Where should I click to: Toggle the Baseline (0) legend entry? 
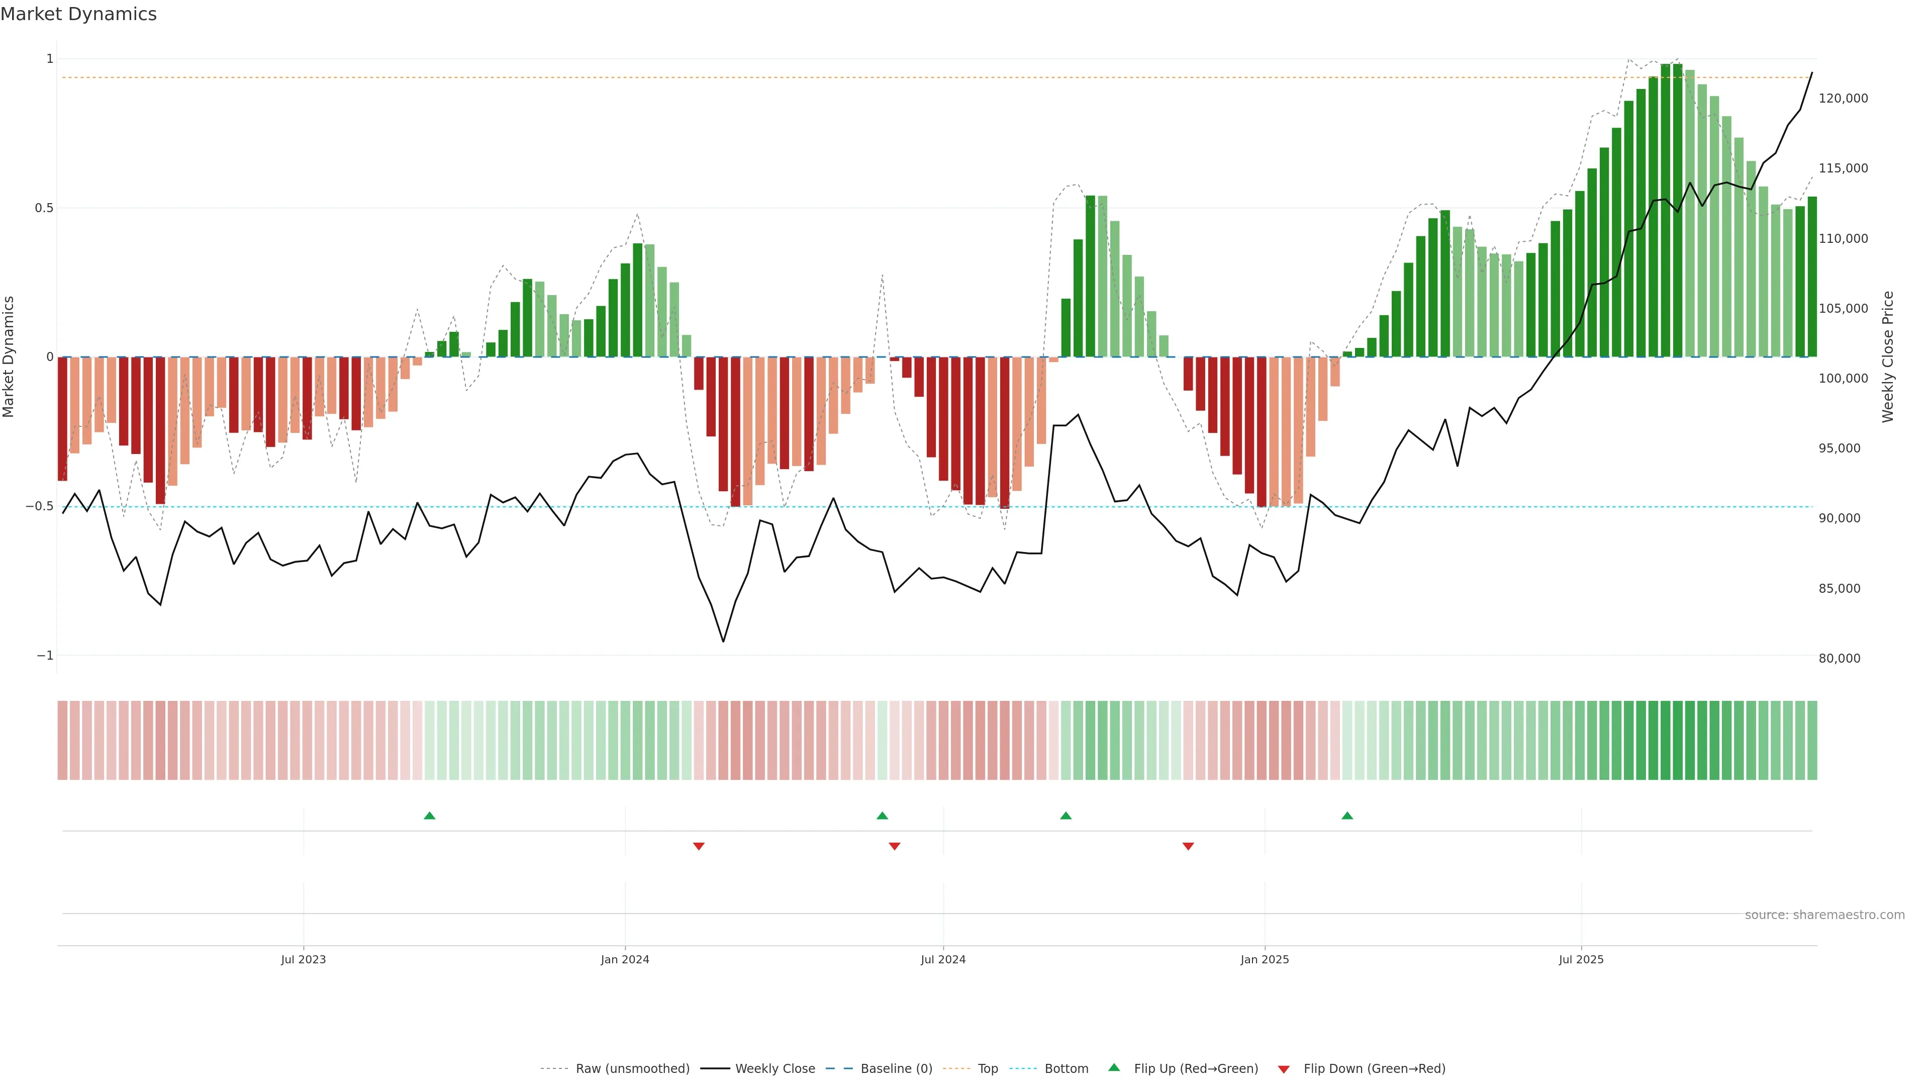(896, 1069)
